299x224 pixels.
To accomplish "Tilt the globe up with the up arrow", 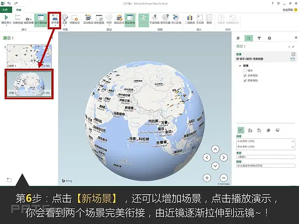I will pyautogui.click(x=215, y=149).
